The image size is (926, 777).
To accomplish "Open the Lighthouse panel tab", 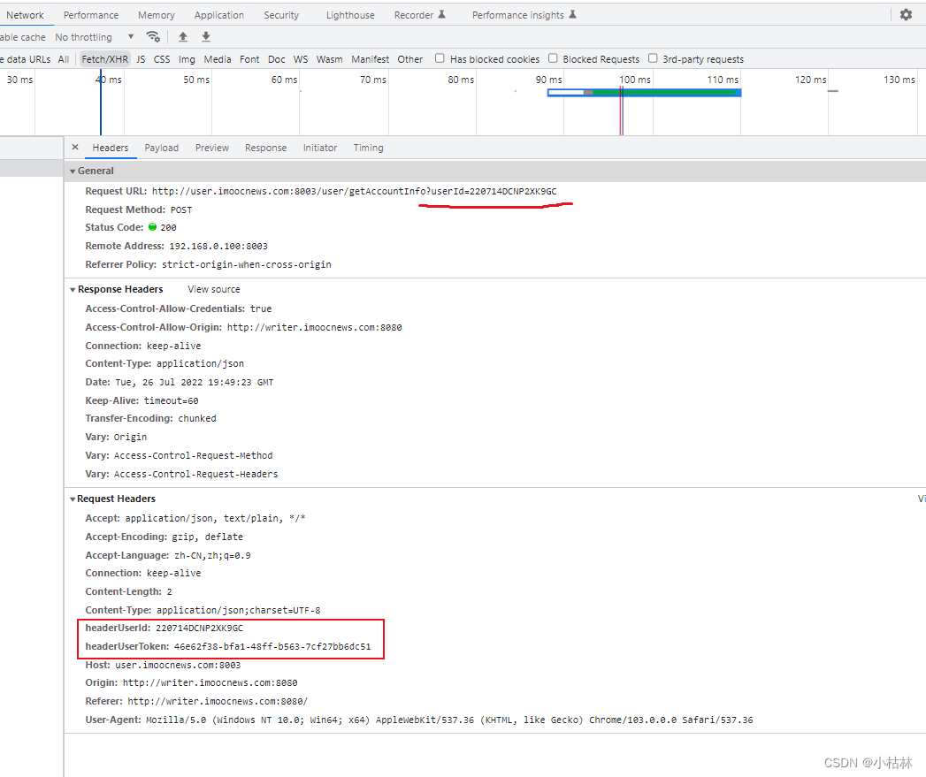I will [349, 15].
